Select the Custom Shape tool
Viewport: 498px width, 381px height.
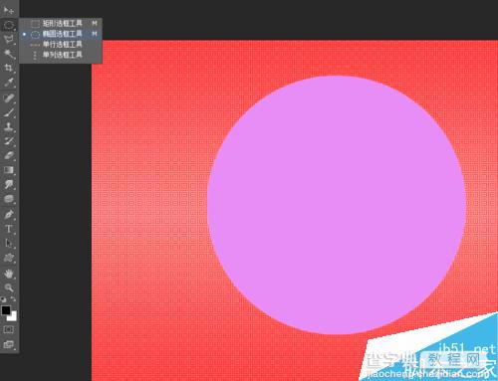click(x=9, y=258)
